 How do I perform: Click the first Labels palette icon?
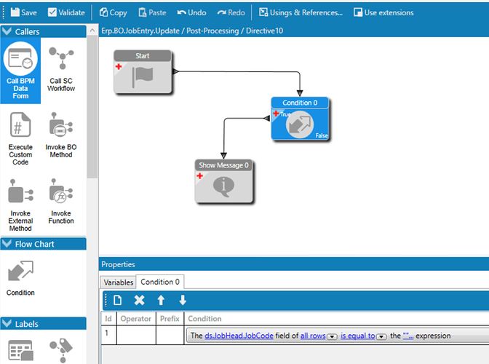[20, 351]
